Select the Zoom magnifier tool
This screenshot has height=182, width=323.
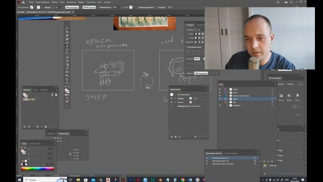[x=67, y=83]
